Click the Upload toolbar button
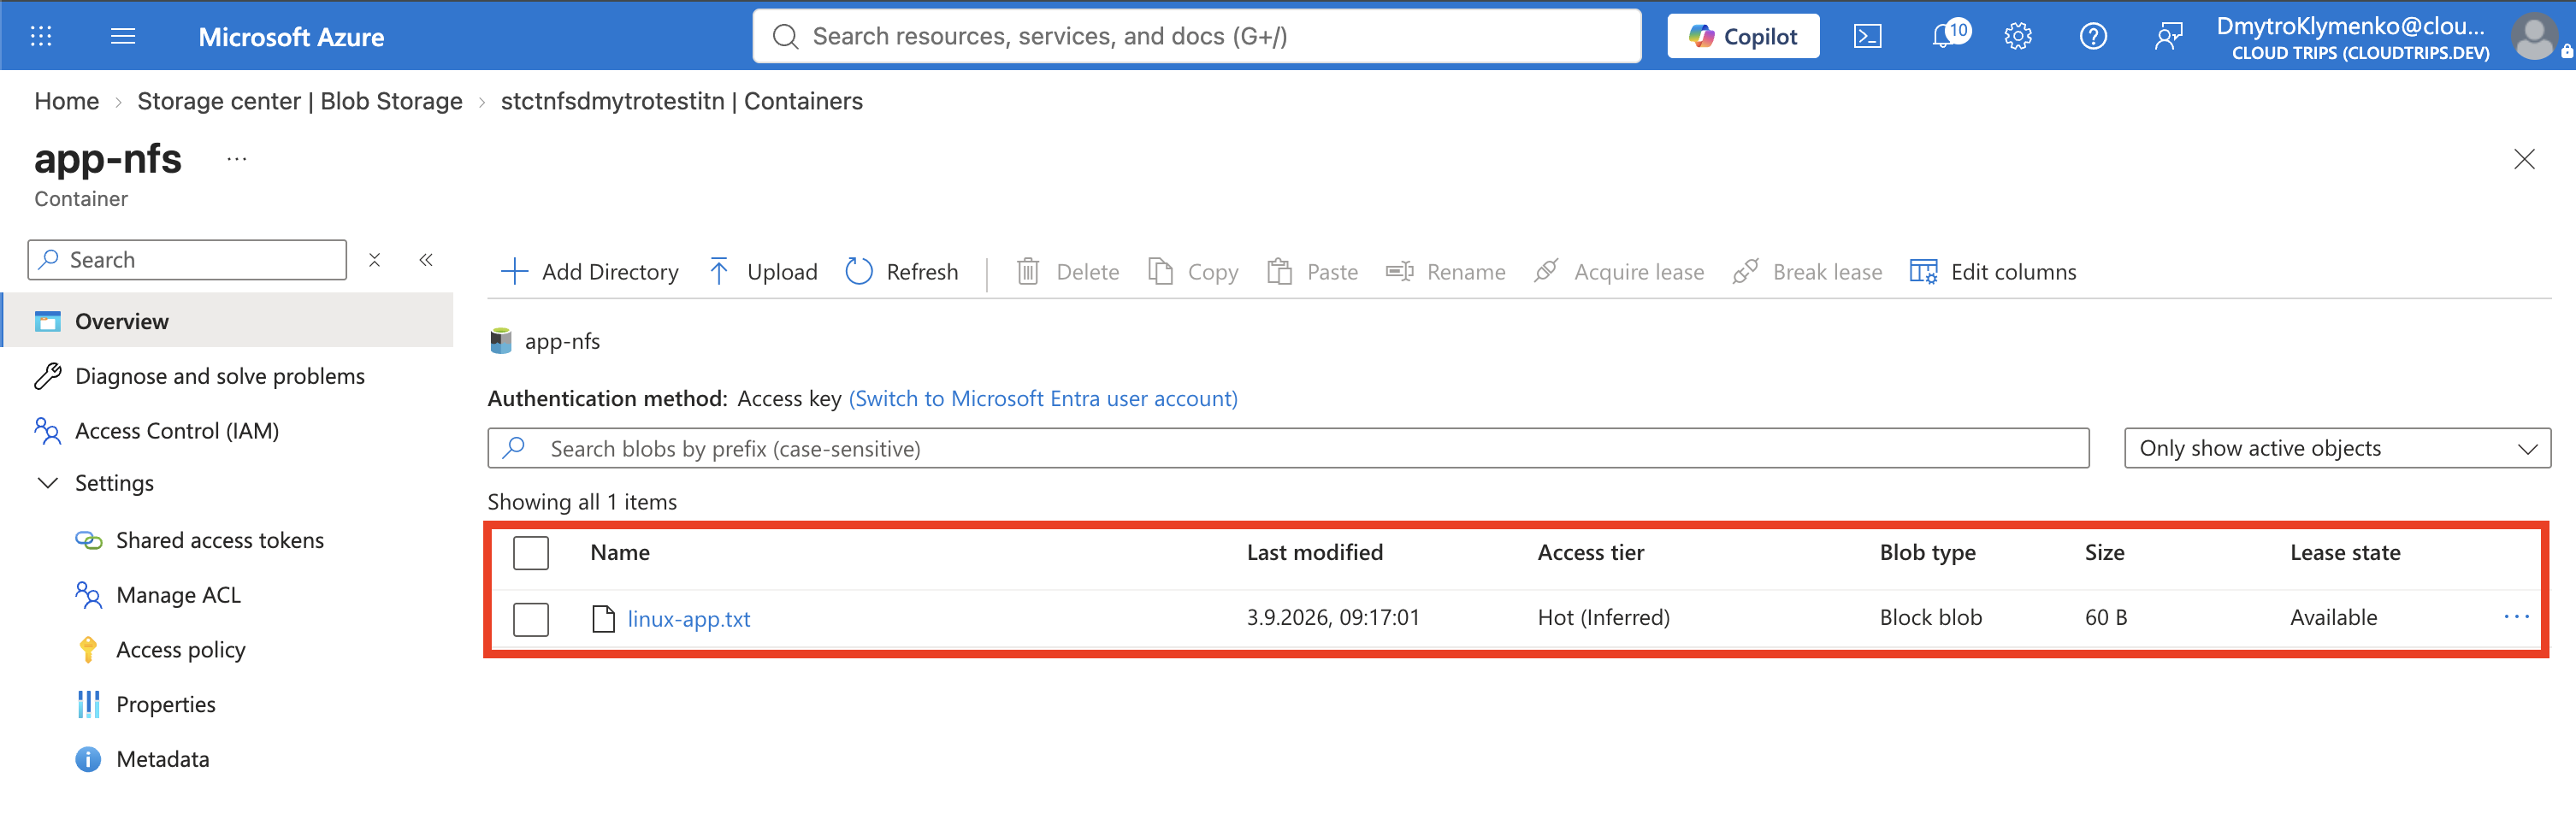Screen dimensions: 2576x831 pyautogui.click(x=762, y=272)
